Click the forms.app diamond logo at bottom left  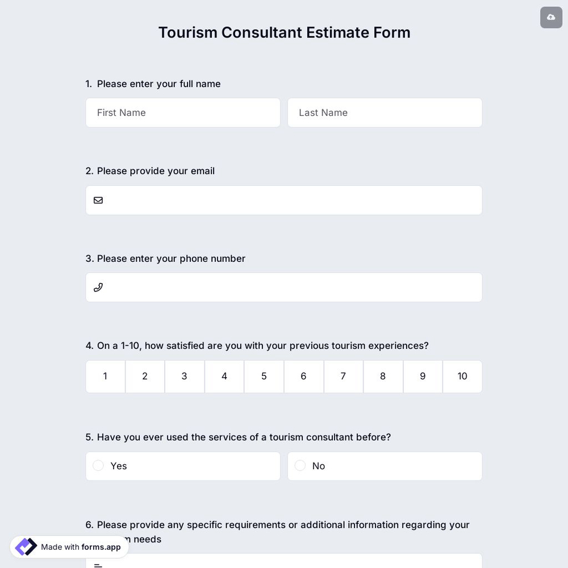26,546
